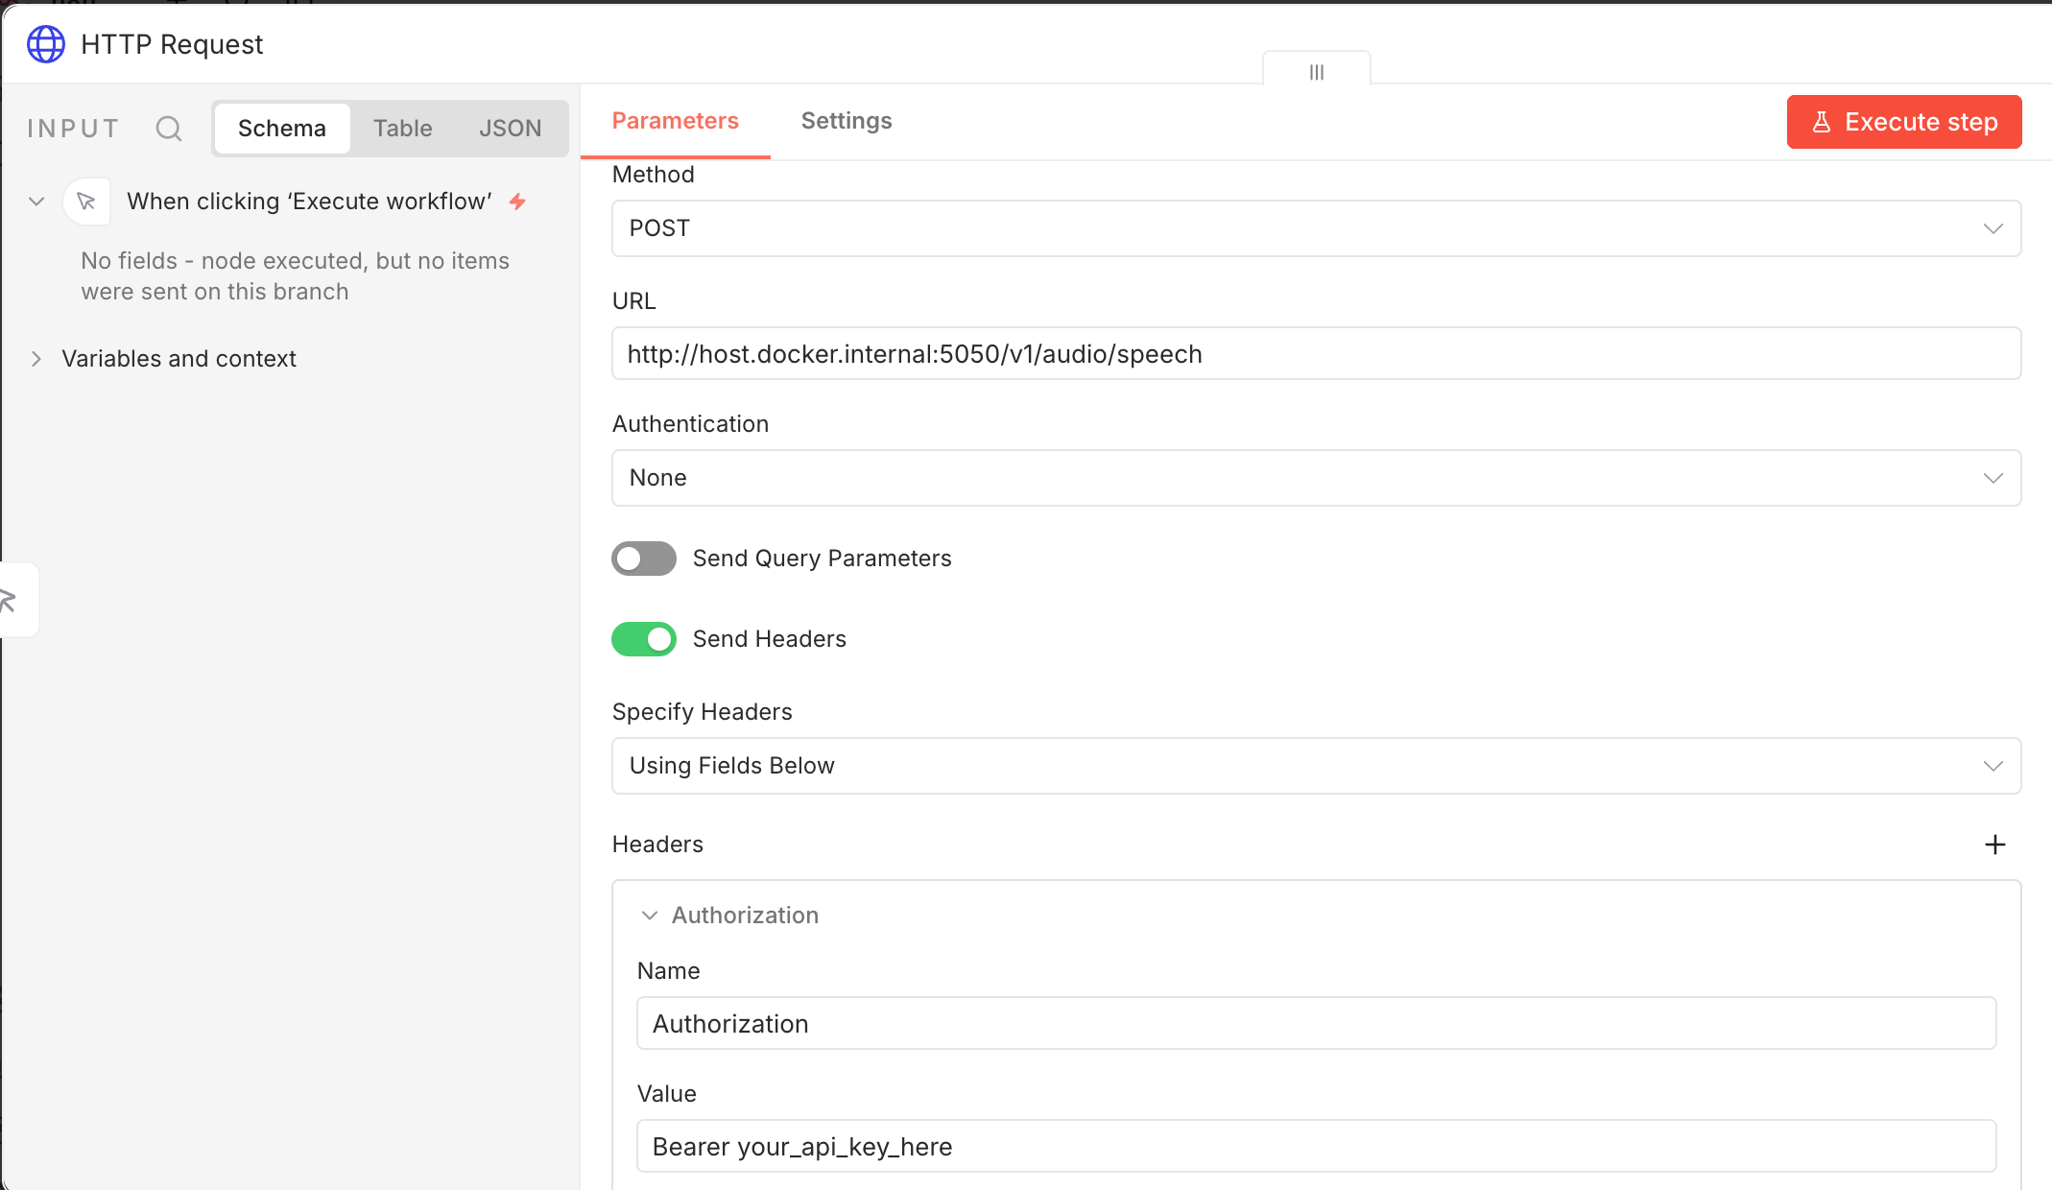Switch to the Parameters tab
The image size is (2052, 1190).
tap(676, 121)
